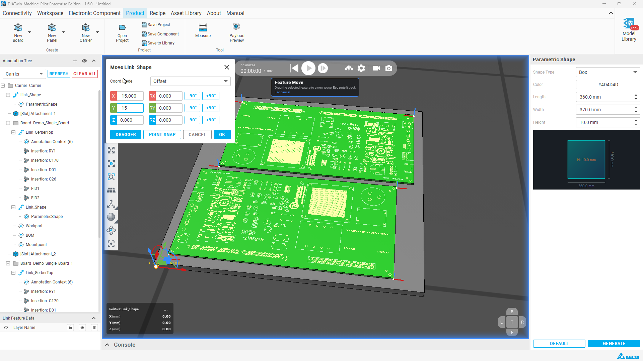Screen dimensions: 643x361
Task: Click the New Panel icon
Action: (x=52, y=27)
